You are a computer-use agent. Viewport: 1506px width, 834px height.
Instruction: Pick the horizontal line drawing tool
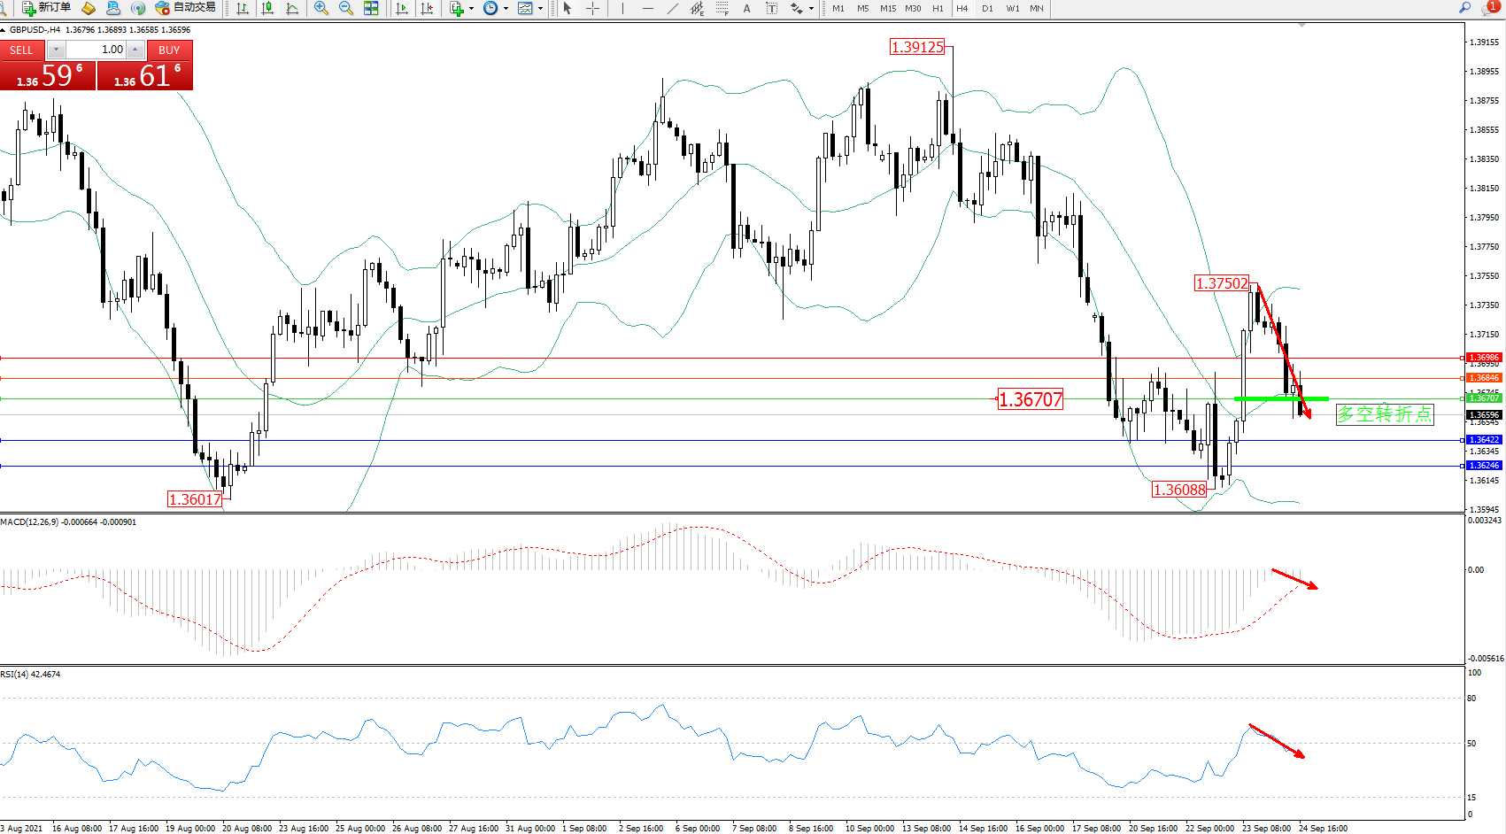pos(648,8)
